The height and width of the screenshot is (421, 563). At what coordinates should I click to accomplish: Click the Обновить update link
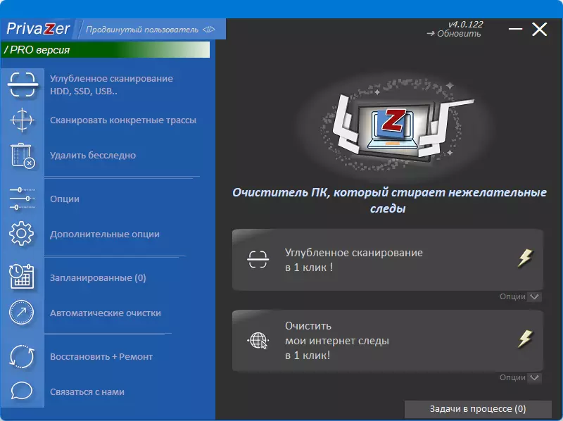(x=454, y=34)
